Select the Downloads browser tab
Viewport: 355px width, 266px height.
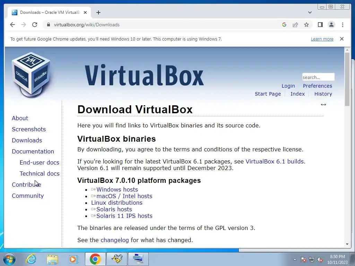point(49,12)
